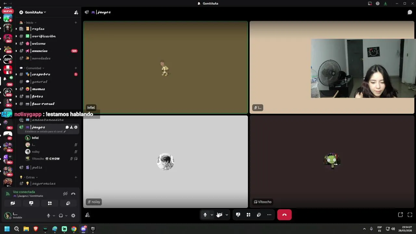Toggle deafen headphones in user panel

coord(61,215)
